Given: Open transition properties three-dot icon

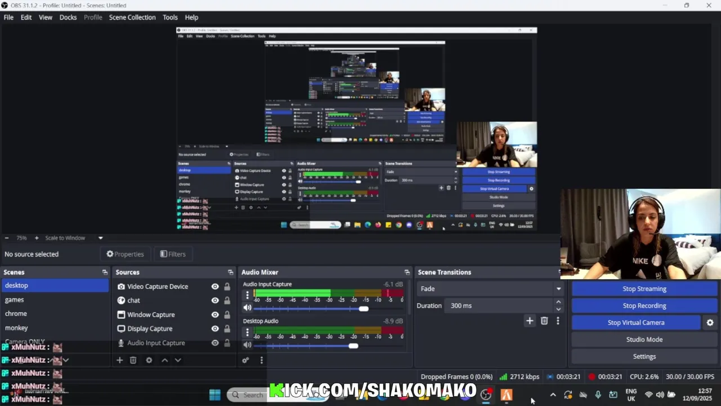Looking at the screenshot, I should coord(558,321).
